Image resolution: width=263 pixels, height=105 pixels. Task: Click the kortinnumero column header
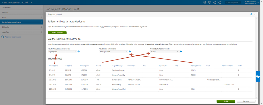pyautogui.click(x=227, y=66)
